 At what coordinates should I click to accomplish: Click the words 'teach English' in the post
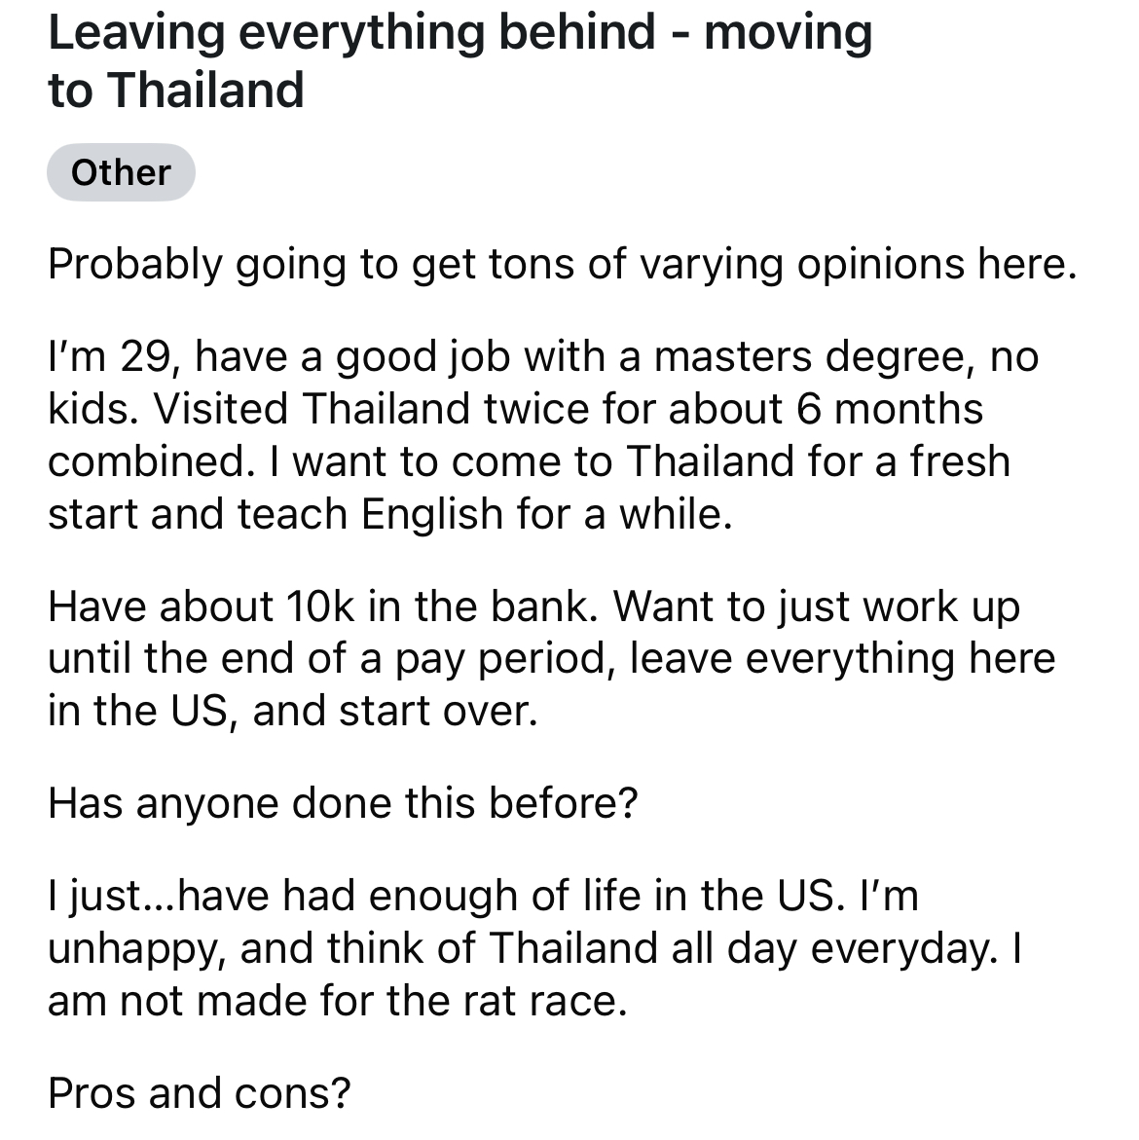click(x=371, y=515)
